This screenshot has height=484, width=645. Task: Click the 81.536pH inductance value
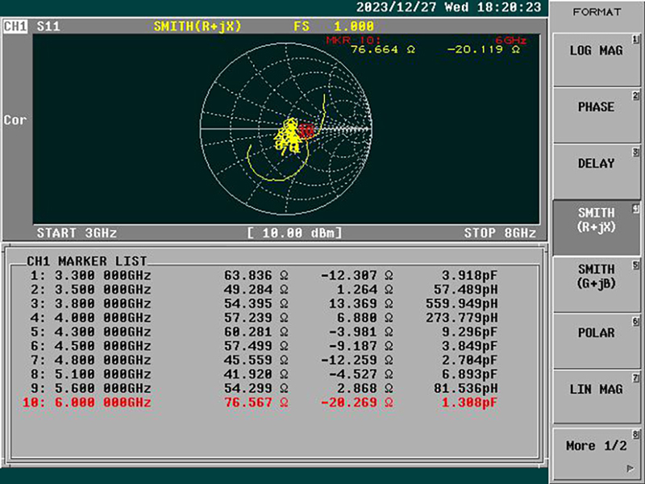(x=466, y=389)
